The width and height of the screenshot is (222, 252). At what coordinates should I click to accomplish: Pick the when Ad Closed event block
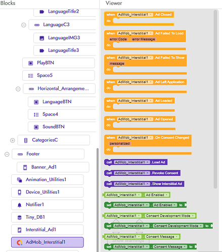[x=139, y=19]
